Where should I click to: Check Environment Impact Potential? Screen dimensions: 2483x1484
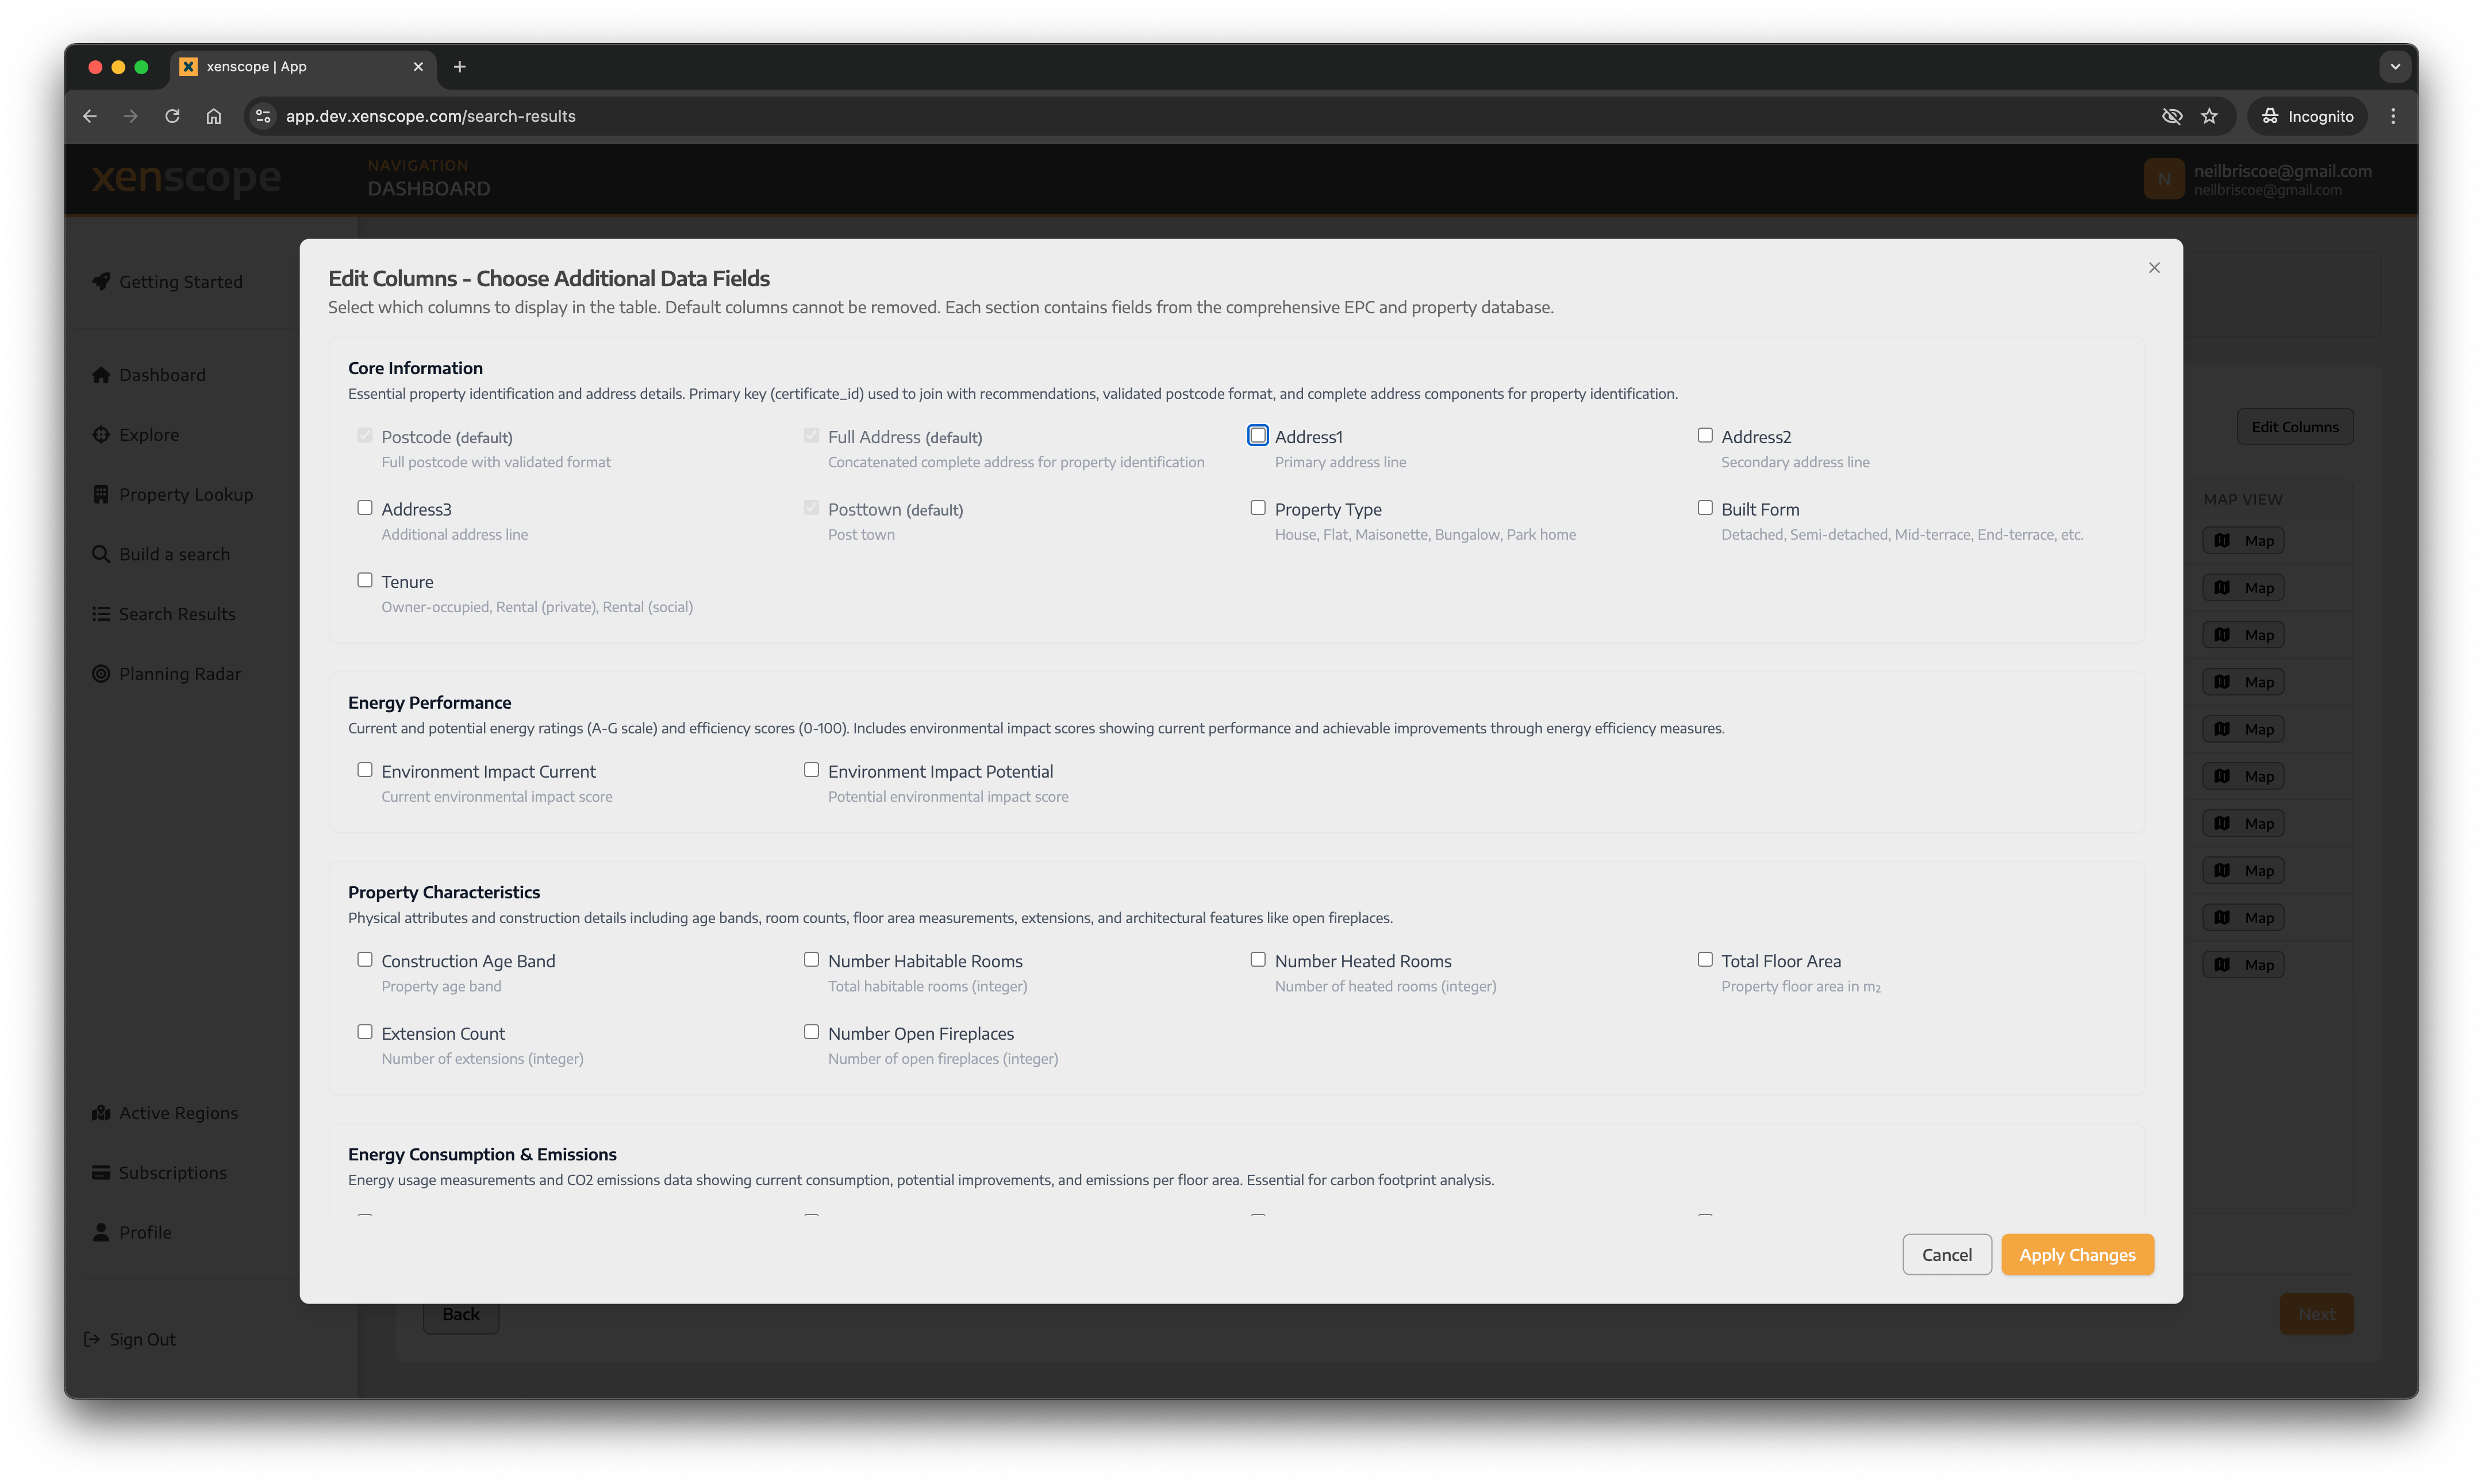pyautogui.click(x=811, y=770)
